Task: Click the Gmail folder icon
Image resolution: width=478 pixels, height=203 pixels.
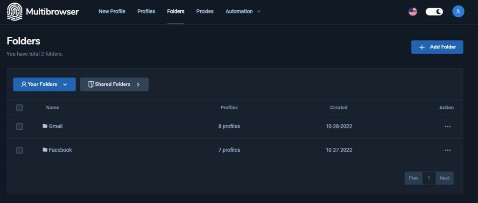Action: pos(45,126)
